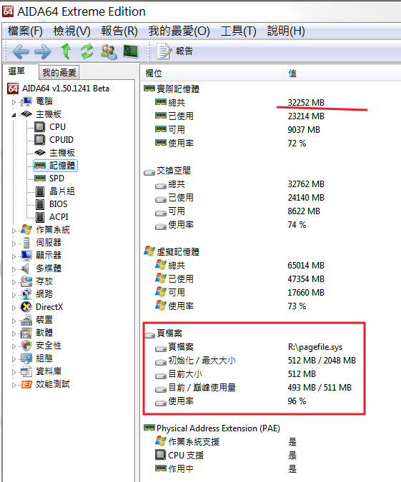This screenshot has height=482, width=401.
Task: Click the 值 column header
Action: (x=342, y=74)
